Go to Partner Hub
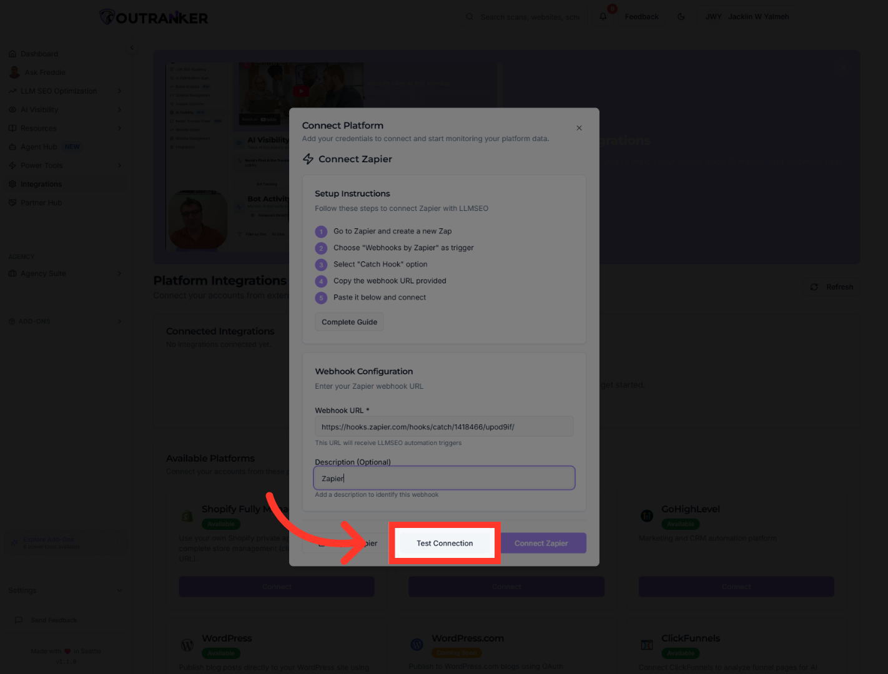 pyautogui.click(x=41, y=203)
